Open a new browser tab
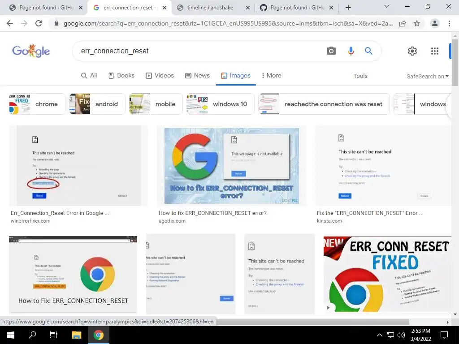Image resolution: width=459 pixels, height=344 pixels. click(x=348, y=8)
